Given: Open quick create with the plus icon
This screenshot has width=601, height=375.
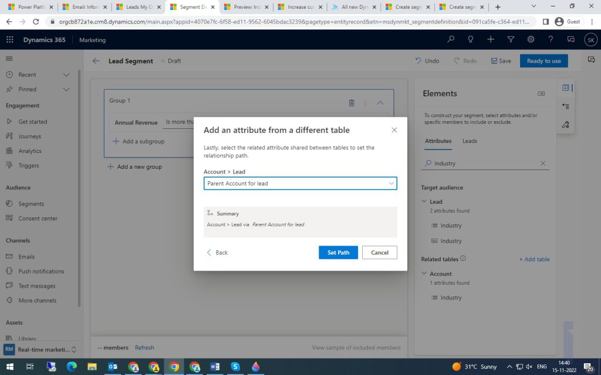Looking at the screenshot, I should pos(491,40).
